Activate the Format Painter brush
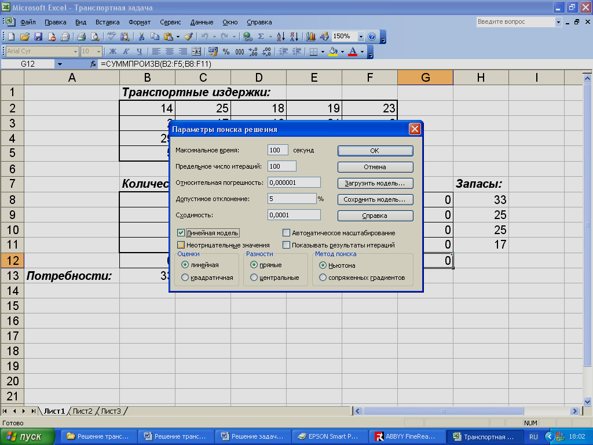Screen dimensions: 593x445 pos(188,37)
